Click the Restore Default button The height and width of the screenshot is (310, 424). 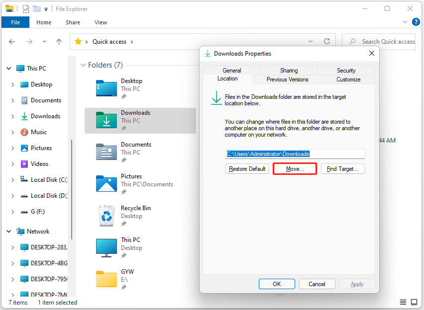[247, 168]
